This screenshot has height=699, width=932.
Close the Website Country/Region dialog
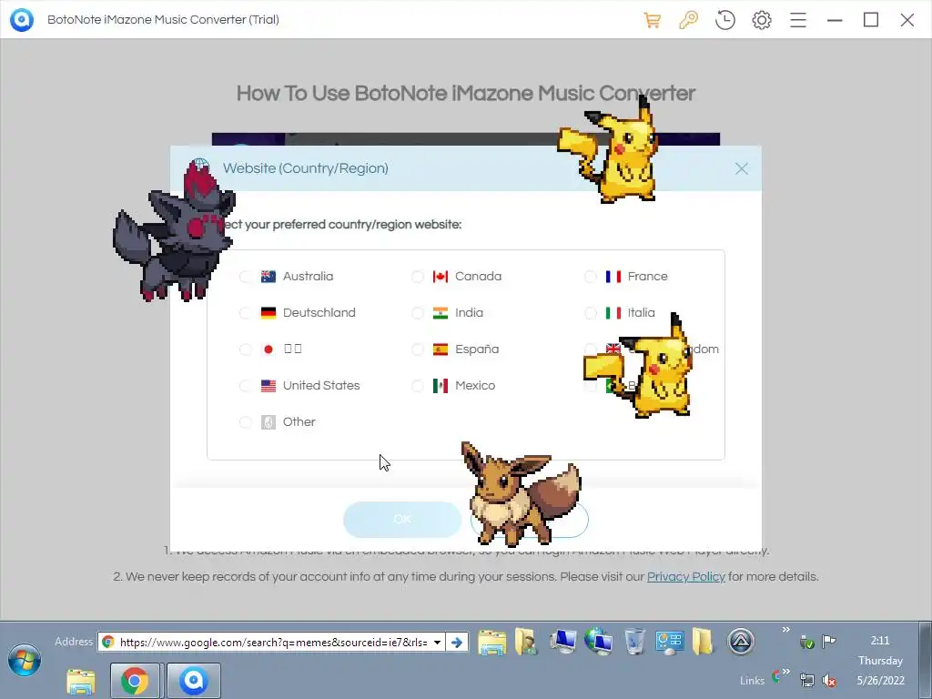[x=741, y=168]
